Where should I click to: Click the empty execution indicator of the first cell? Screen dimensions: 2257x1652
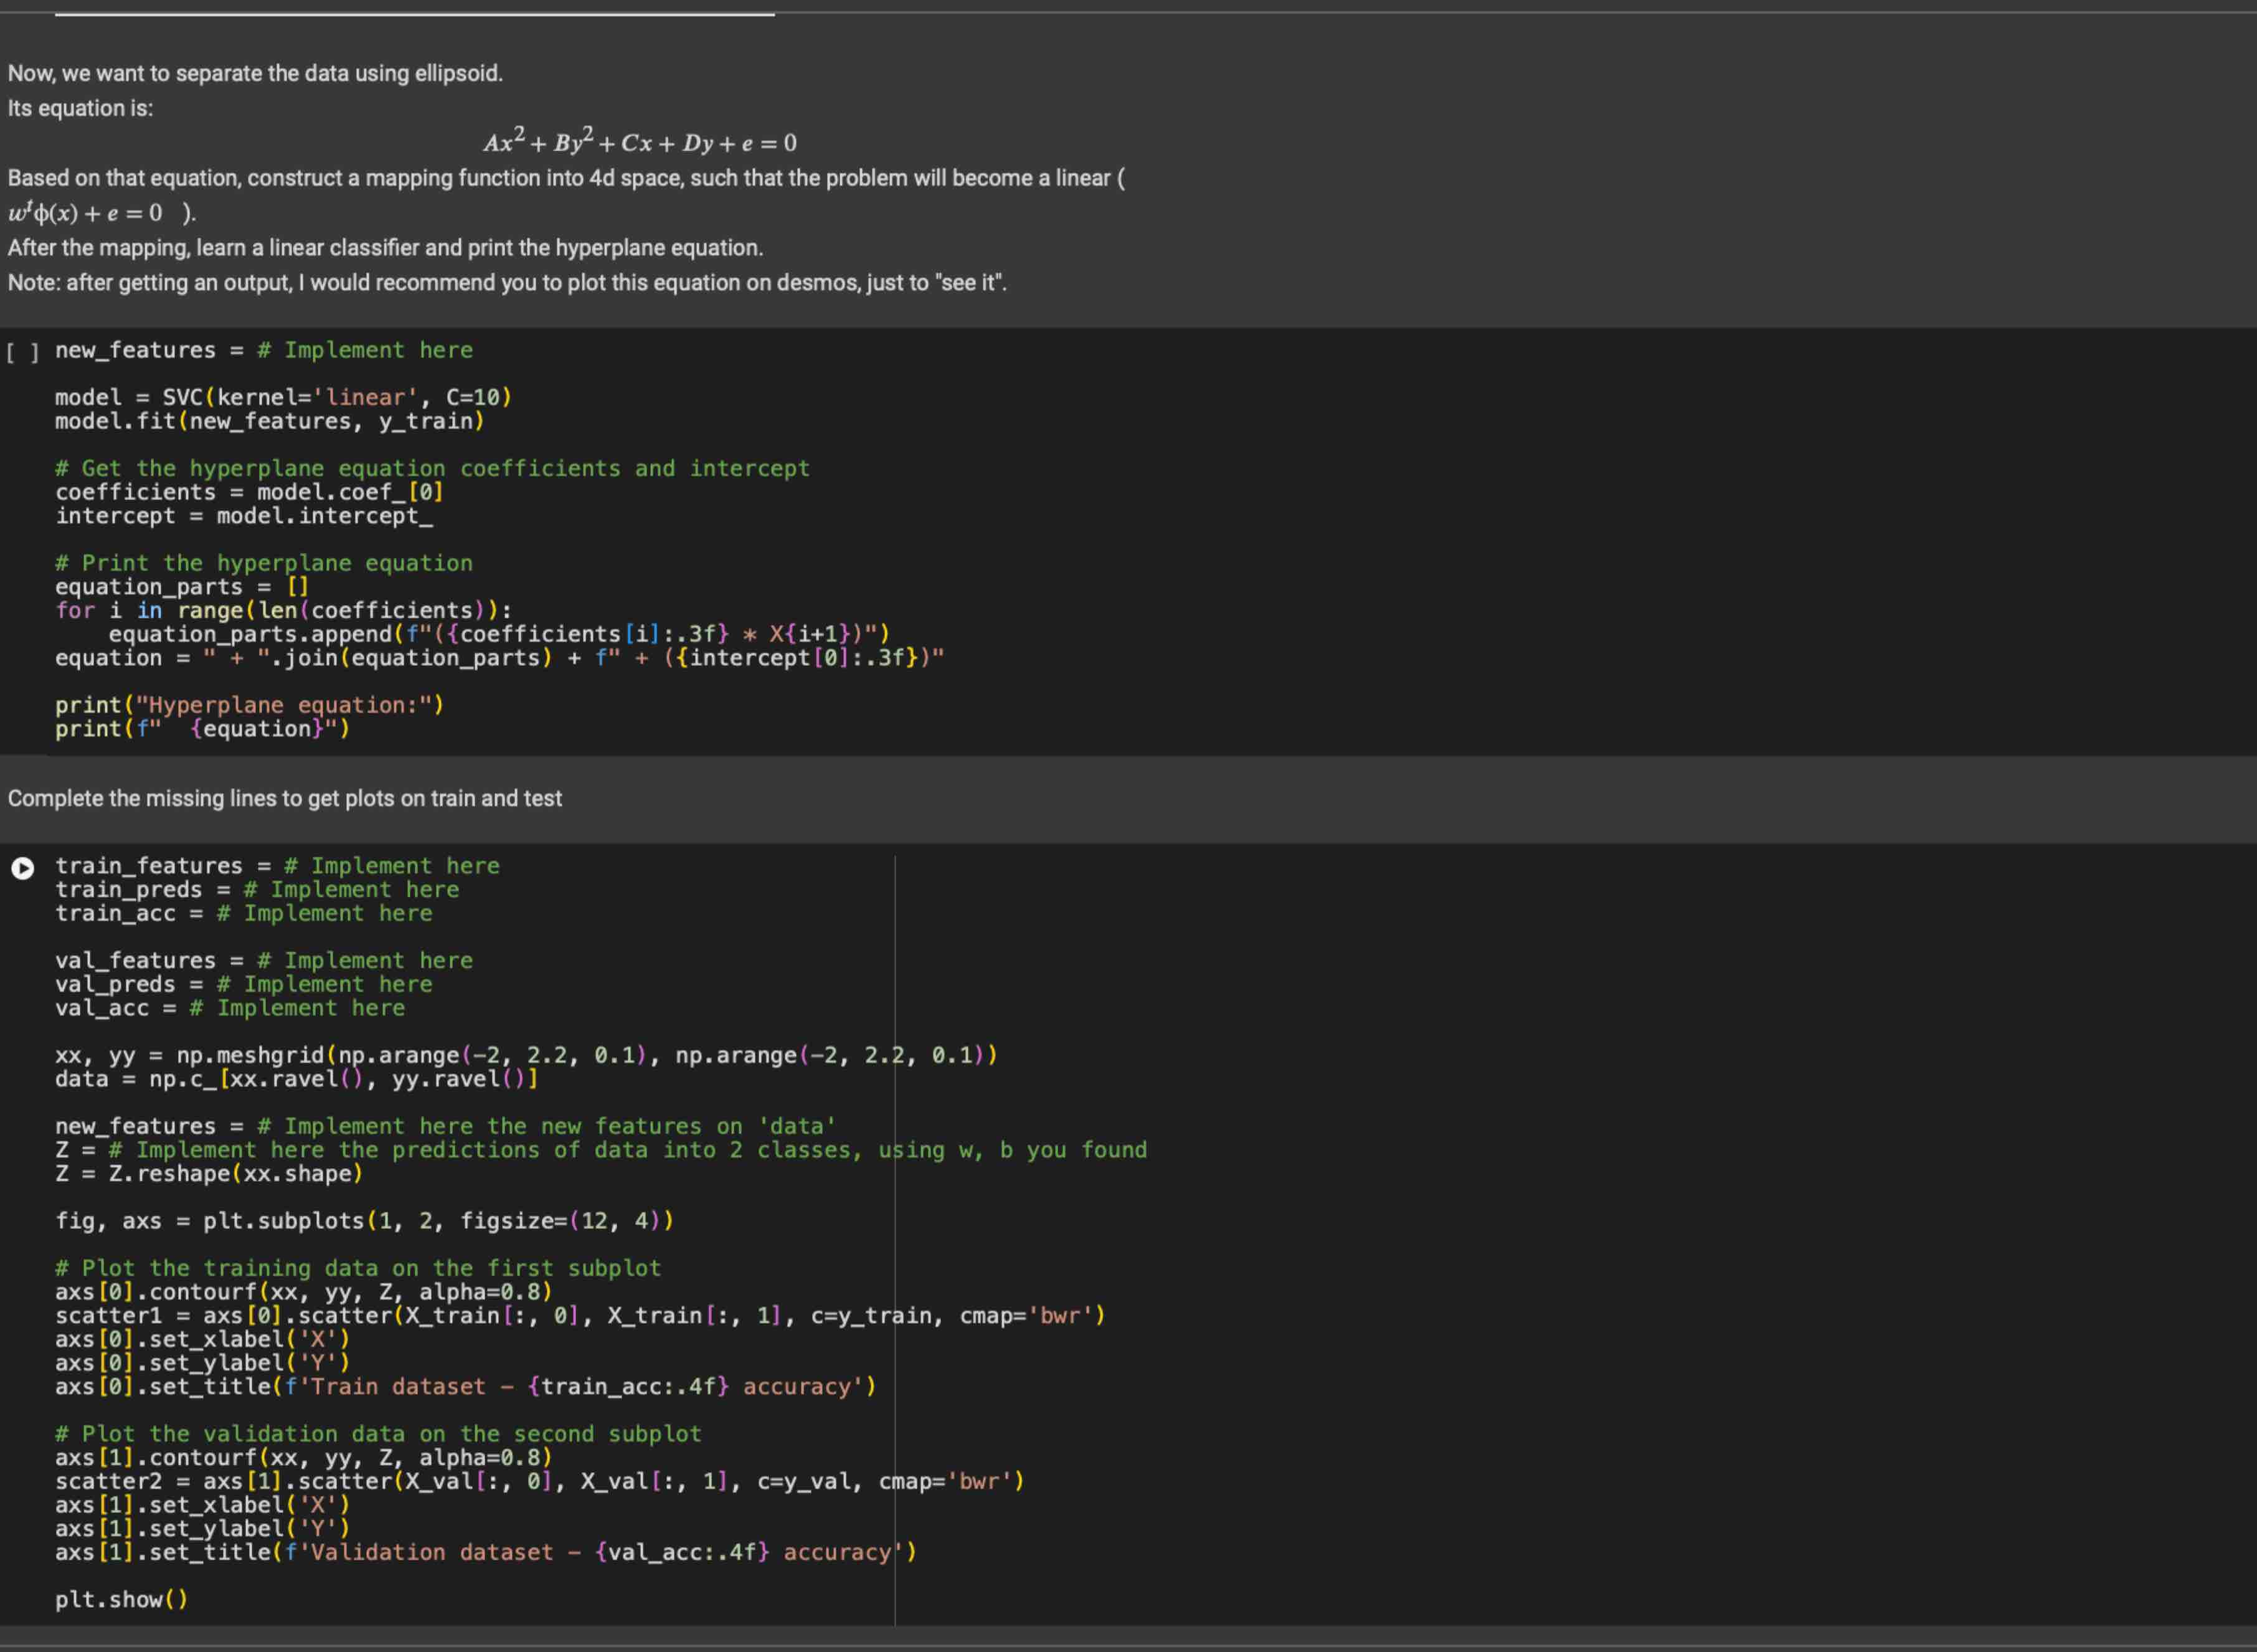(22, 350)
